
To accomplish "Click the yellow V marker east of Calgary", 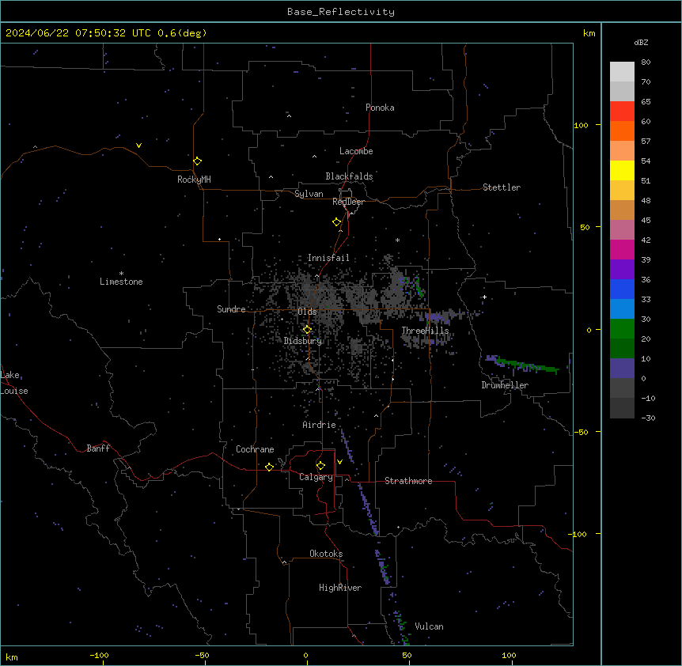I will (339, 462).
